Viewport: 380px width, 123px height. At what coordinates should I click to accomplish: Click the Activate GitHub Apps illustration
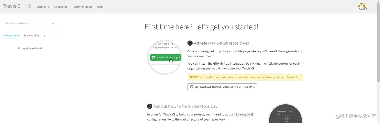coord(165,57)
